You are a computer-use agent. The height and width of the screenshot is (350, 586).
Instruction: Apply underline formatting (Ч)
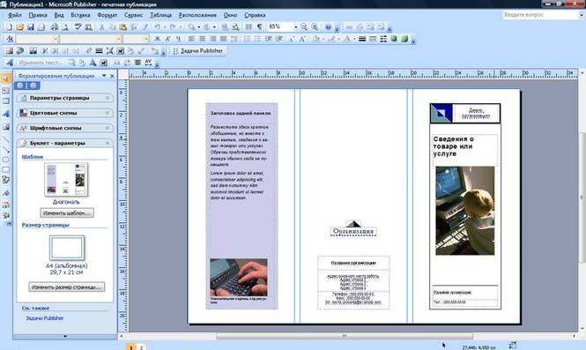click(178, 39)
